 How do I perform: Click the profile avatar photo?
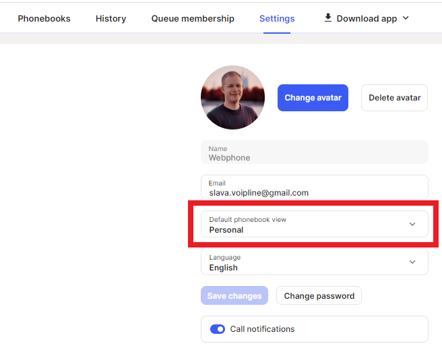(233, 97)
